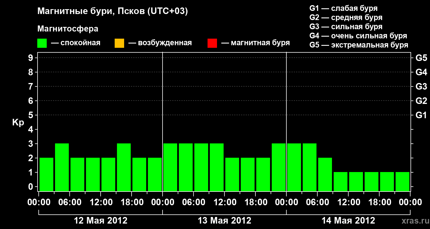Click the '13 Мая 2012' date label
430x229 pixels.
point(224,220)
